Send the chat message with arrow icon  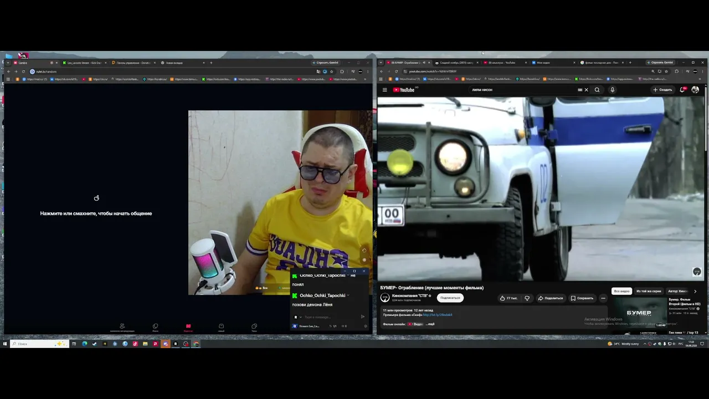pyautogui.click(x=363, y=317)
